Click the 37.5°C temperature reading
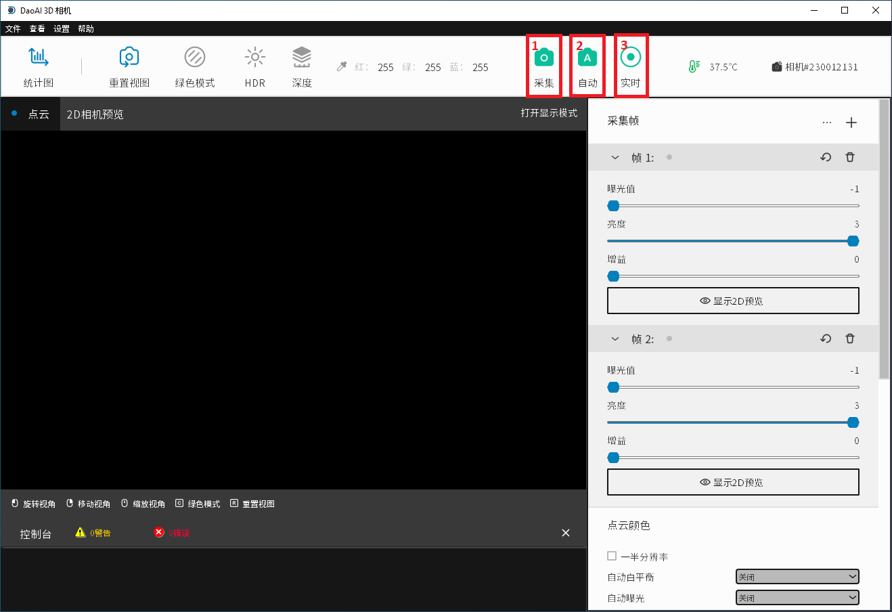 [x=723, y=67]
